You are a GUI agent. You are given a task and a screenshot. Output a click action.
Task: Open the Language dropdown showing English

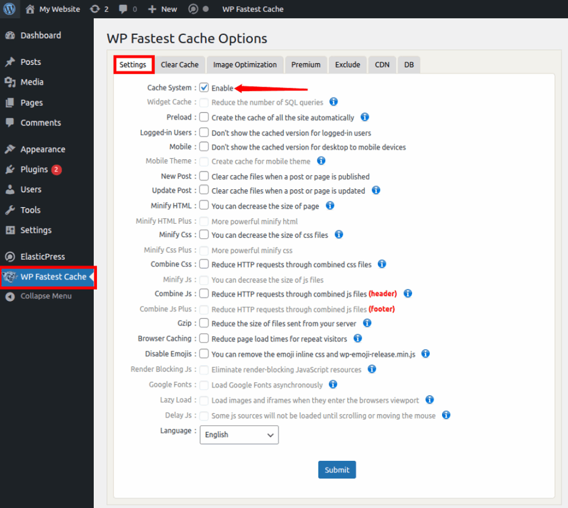(x=239, y=435)
